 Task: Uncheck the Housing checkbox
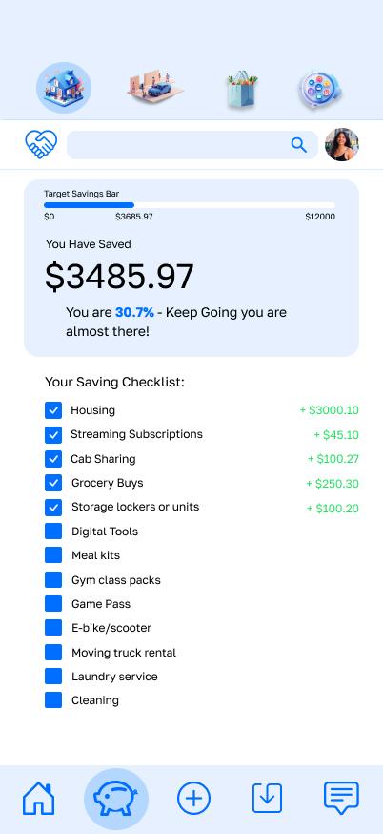(53, 410)
